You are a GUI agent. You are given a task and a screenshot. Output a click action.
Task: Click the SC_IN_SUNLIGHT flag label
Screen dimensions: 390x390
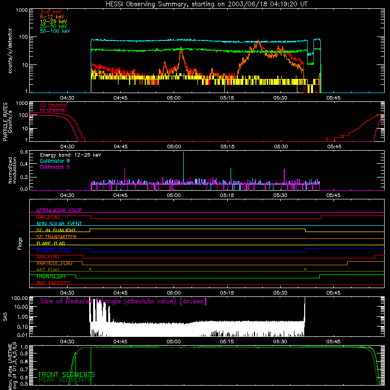coord(56,230)
